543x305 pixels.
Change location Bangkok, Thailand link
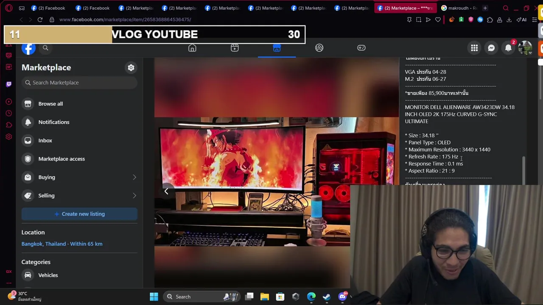pos(62,244)
